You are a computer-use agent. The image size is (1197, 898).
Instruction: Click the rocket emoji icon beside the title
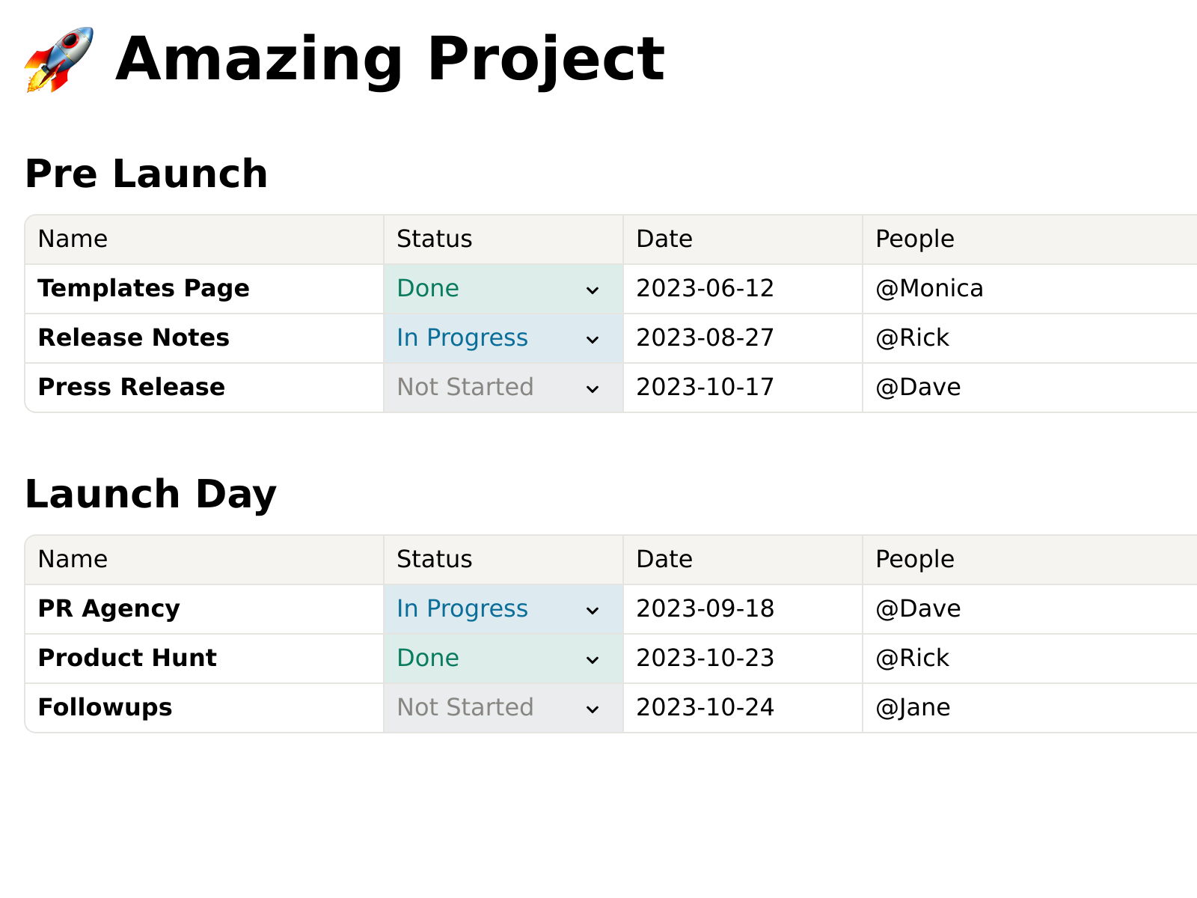pyautogui.click(x=58, y=60)
